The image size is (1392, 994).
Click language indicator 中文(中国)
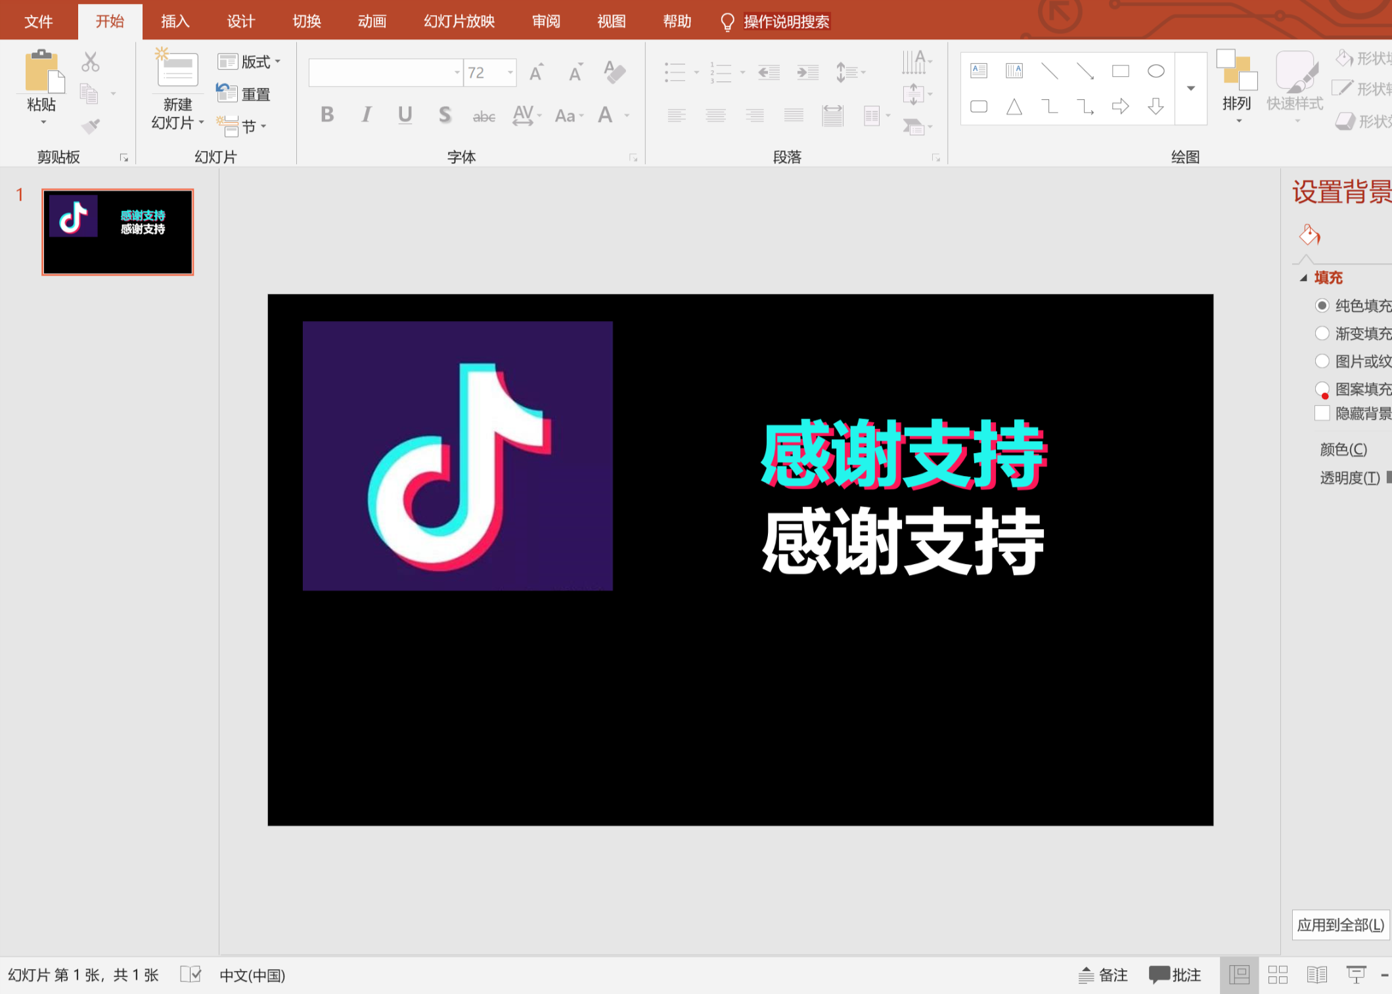tap(252, 975)
